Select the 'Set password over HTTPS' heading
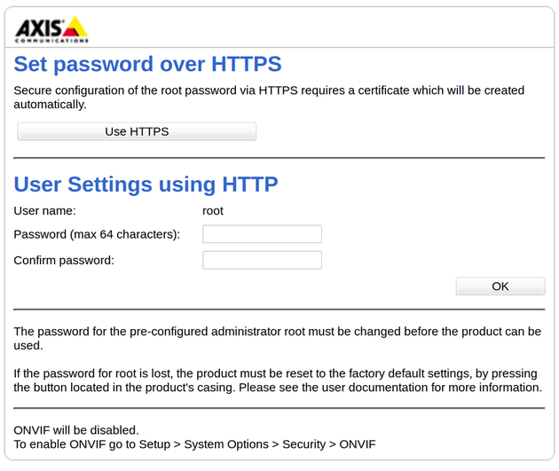559x471 pixels. [147, 64]
